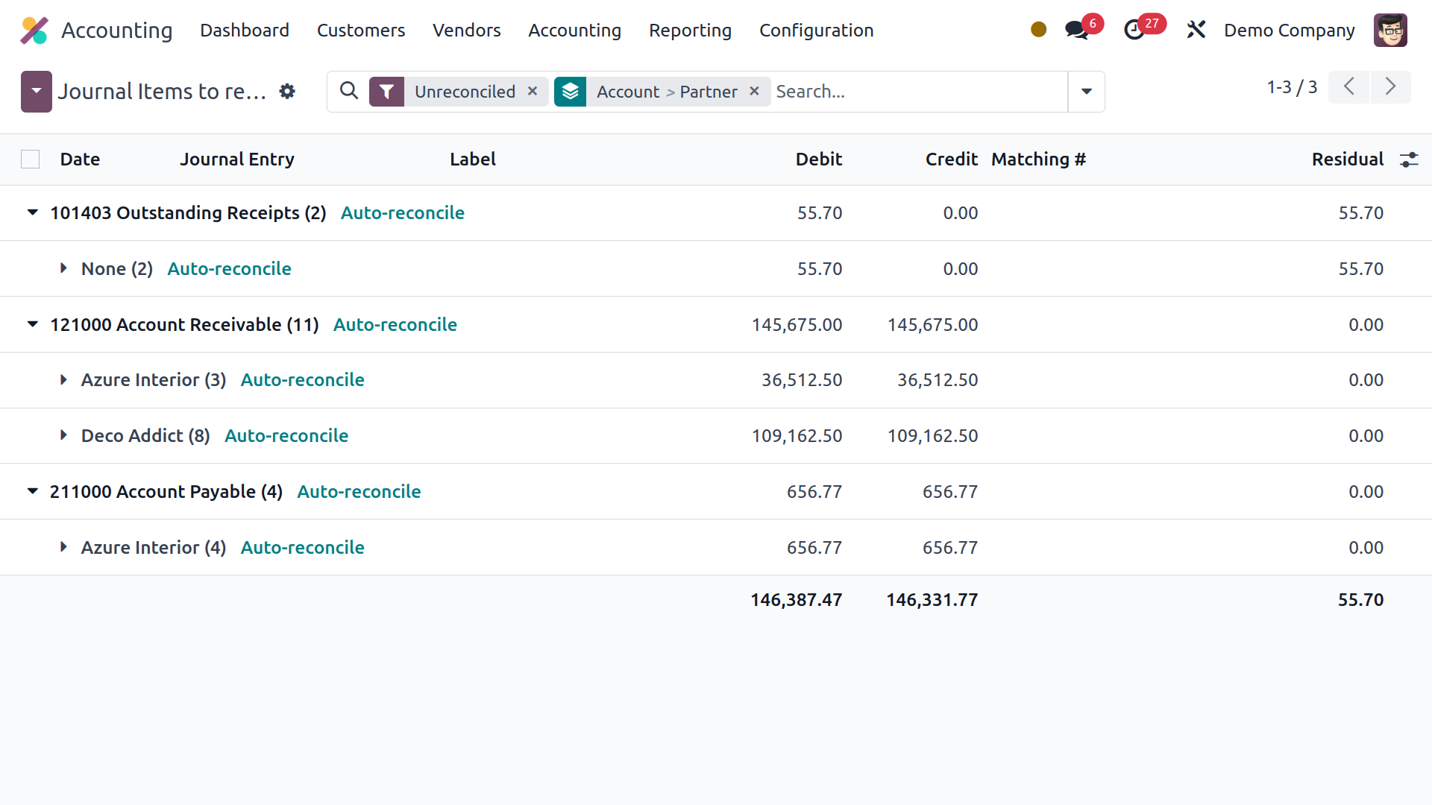Remove the Unreconciled filter tag
Viewport: 1432px width, 805px height.
(x=532, y=90)
